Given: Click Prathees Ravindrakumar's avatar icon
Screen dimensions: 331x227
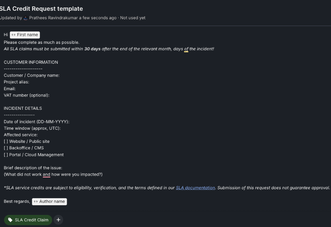Looking at the screenshot, I should pos(25,18).
